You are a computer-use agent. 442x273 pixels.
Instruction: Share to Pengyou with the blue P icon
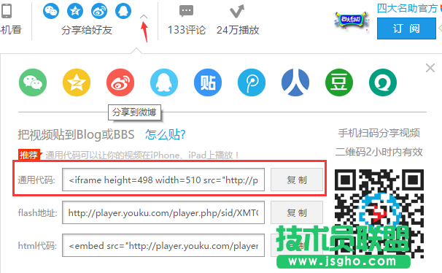coord(252,82)
